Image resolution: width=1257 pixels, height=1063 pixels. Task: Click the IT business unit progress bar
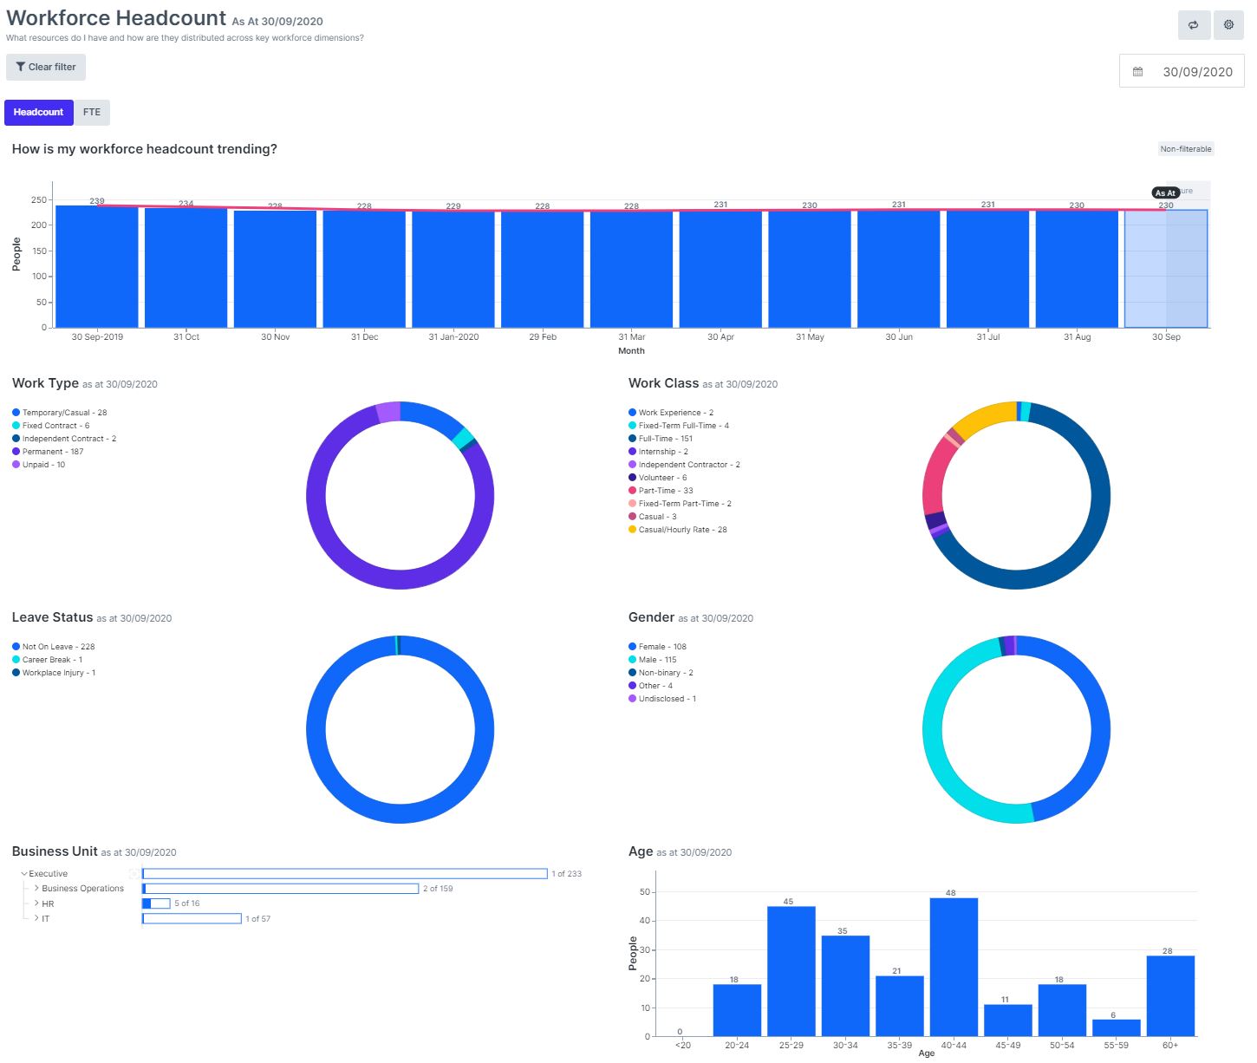(192, 919)
